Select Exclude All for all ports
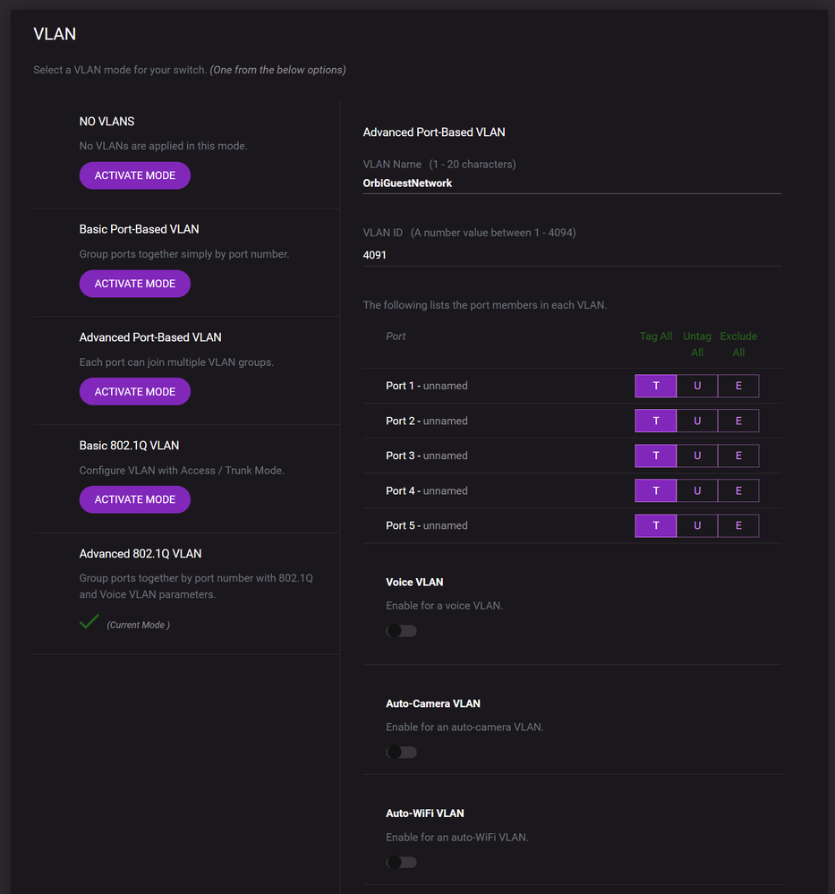Viewport: 835px width, 894px height. 737,344
